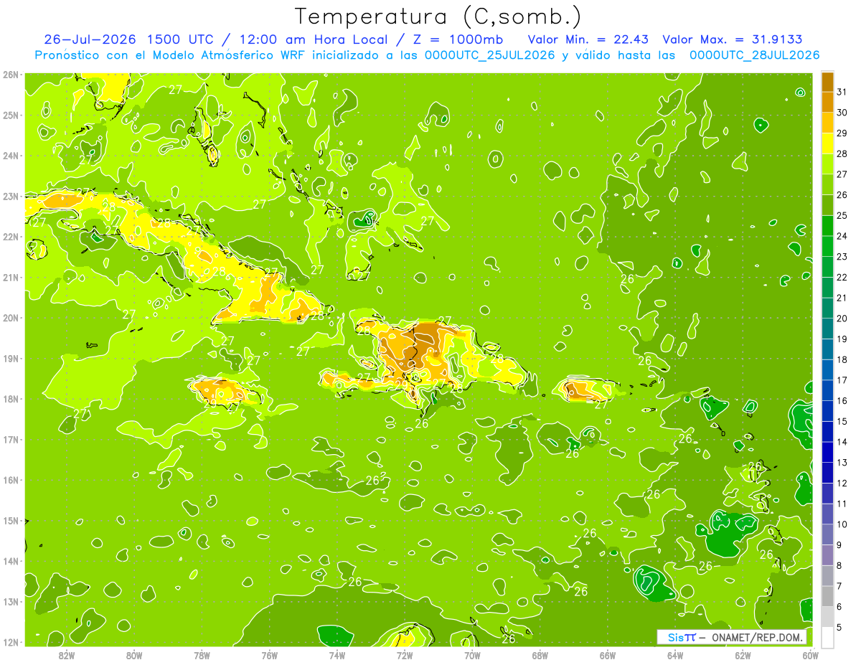The image size is (861, 665).
Task: Click the 19N latitude axis label
Action: pyautogui.click(x=10, y=358)
